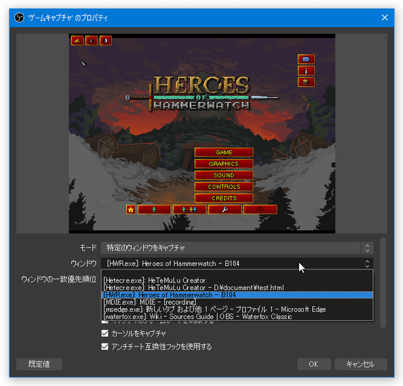Viewport: 403px width, 386px height.
Task: Click the OBS logo in the title bar
Action: [19, 18]
